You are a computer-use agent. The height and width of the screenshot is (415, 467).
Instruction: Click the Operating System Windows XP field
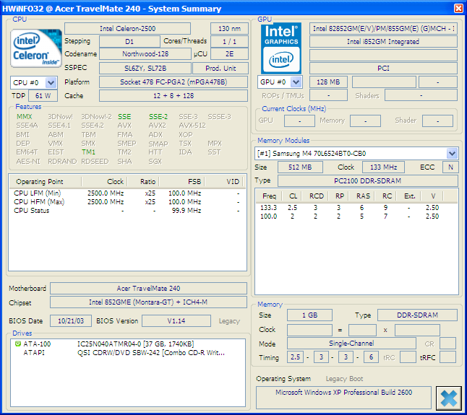(x=343, y=393)
